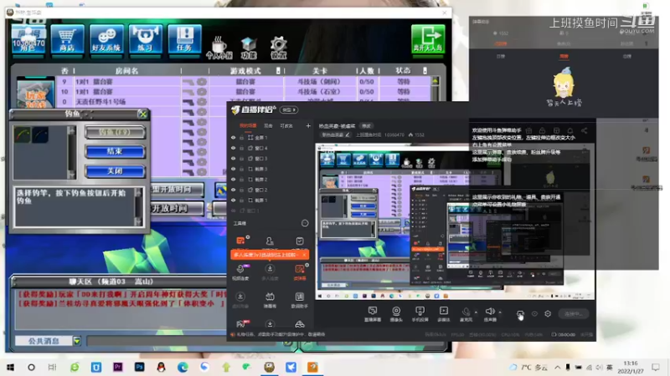This screenshot has width=670, height=376.
Task: Select the second fishing rod slot
Action: 40,135
